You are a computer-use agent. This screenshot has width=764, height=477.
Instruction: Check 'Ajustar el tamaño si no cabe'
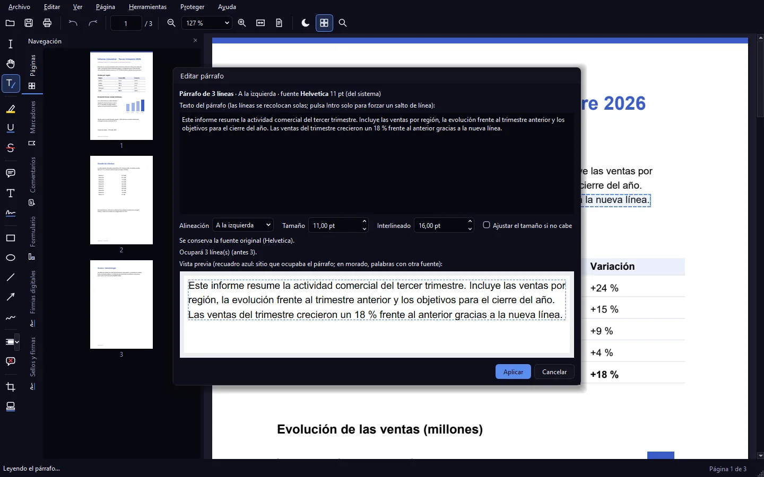click(487, 225)
